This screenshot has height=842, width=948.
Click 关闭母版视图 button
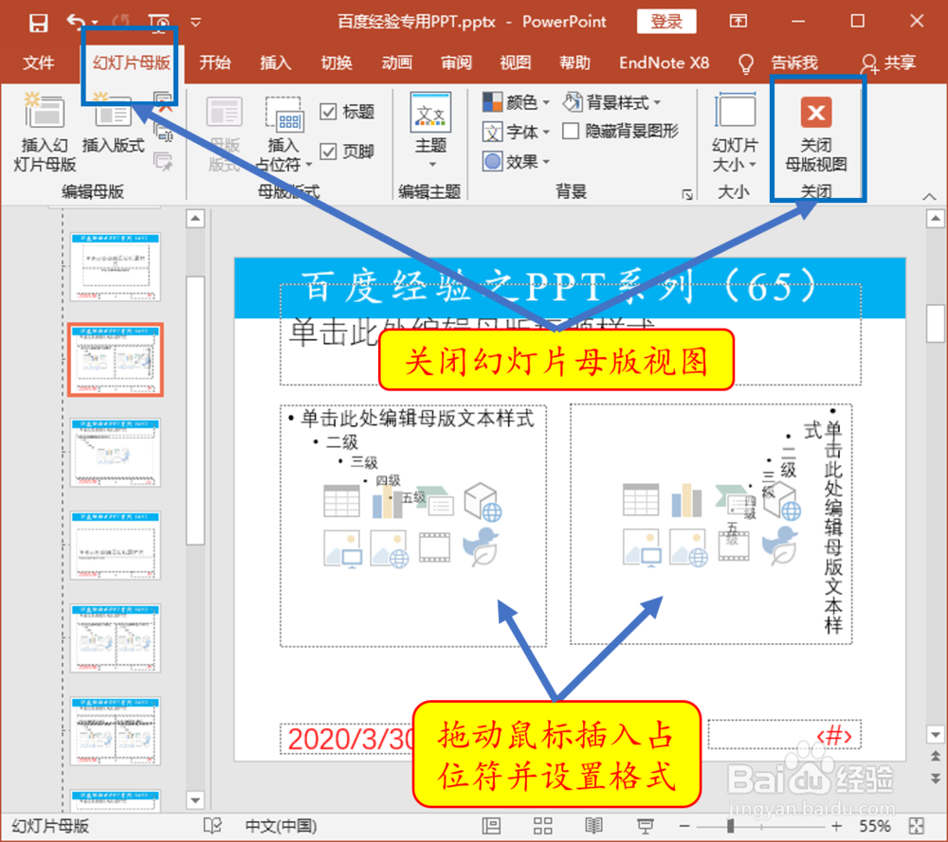click(815, 134)
